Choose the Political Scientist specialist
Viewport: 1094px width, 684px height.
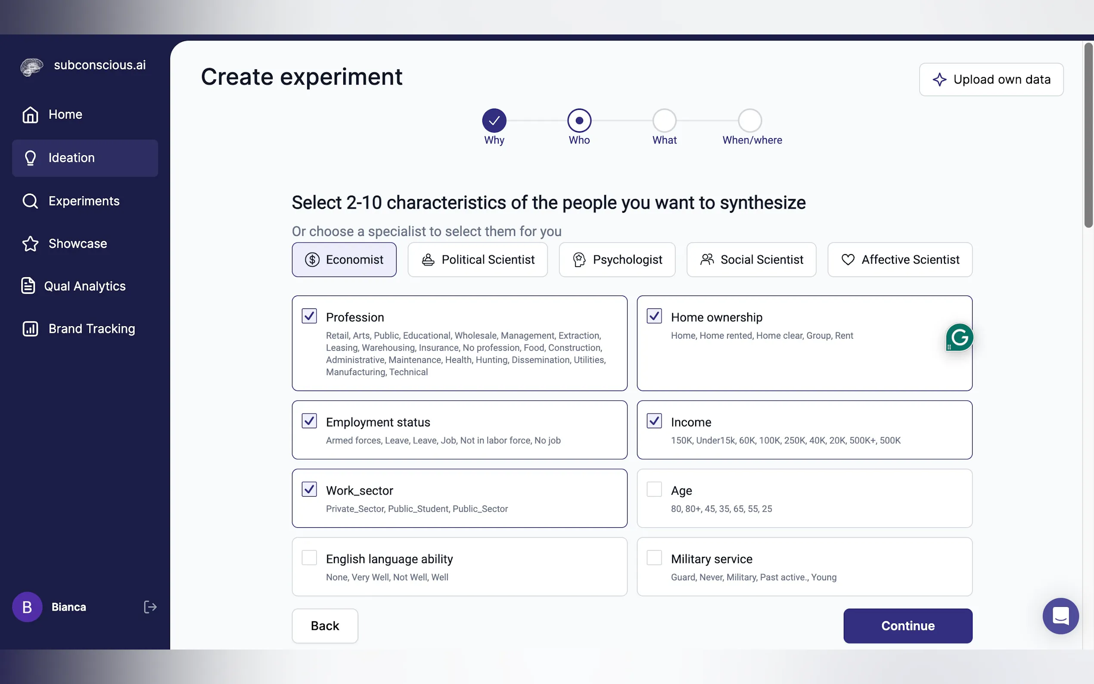[478, 260]
